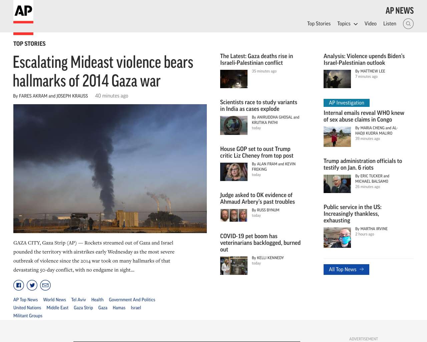Image resolution: width=427 pixels, height=342 pixels.
Task: Open Listen in the navigation
Action: pyautogui.click(x=390, y=24)
